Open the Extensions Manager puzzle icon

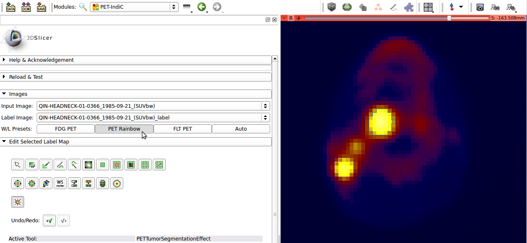(409, 7)
